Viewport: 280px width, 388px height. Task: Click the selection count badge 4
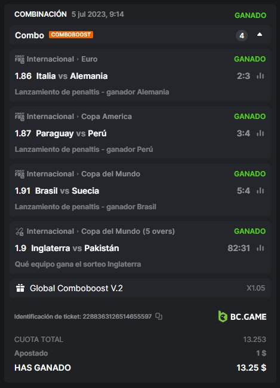pos(242,36)
